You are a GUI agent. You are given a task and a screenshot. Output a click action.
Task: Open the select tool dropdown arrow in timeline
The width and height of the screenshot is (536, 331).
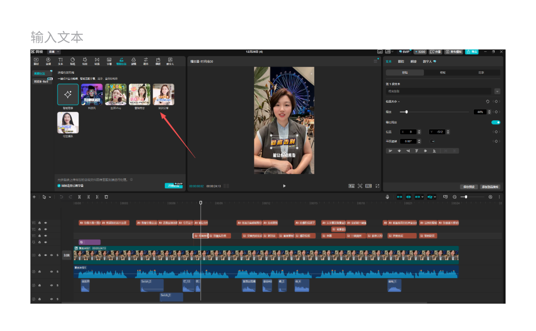(50, 197)
